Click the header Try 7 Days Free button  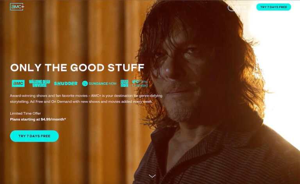coord(273,7)
